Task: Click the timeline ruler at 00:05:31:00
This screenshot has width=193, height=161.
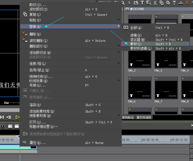Action: tap(179, 140)
